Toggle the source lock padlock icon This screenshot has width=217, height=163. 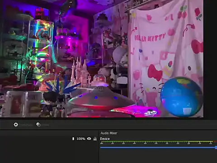click(x=95, y=139)
